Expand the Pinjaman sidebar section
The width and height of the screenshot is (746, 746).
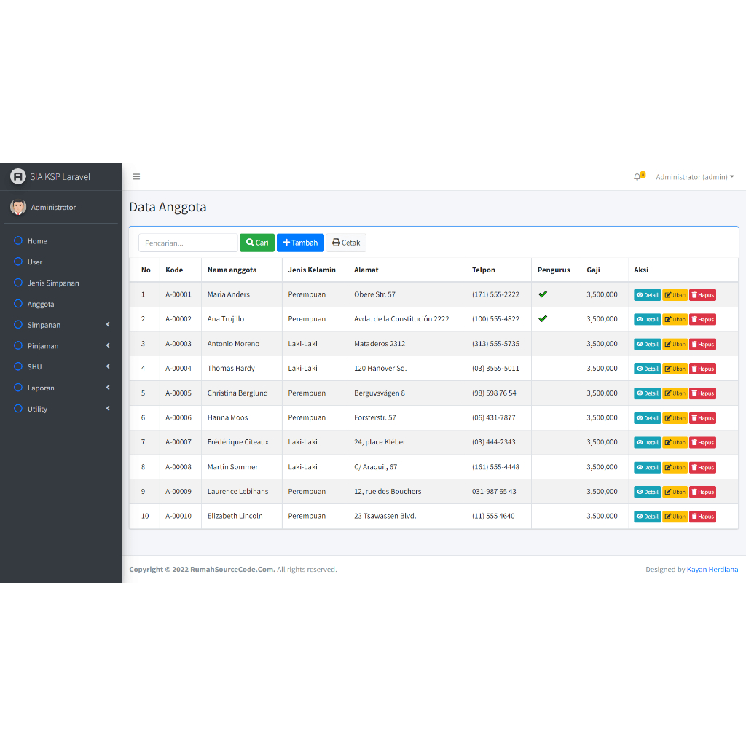pos(44,345)
